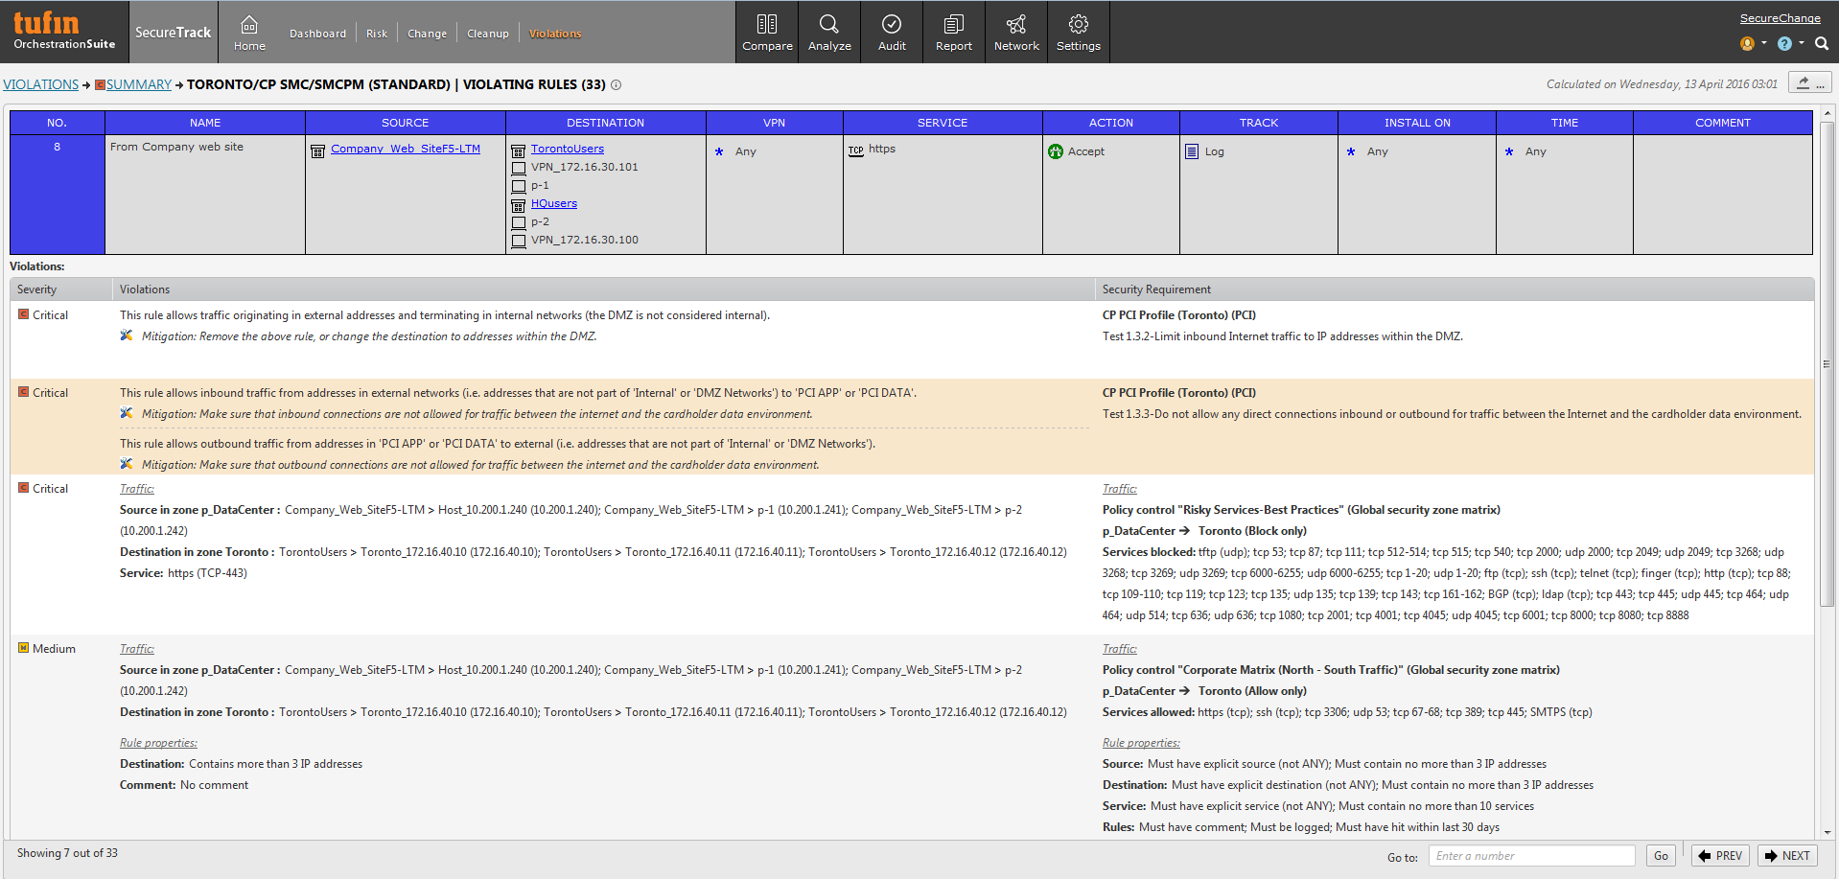Click the info icon beside Violating Rules (33)
The width and height of the screenshot is (1839, 879).
617,84
